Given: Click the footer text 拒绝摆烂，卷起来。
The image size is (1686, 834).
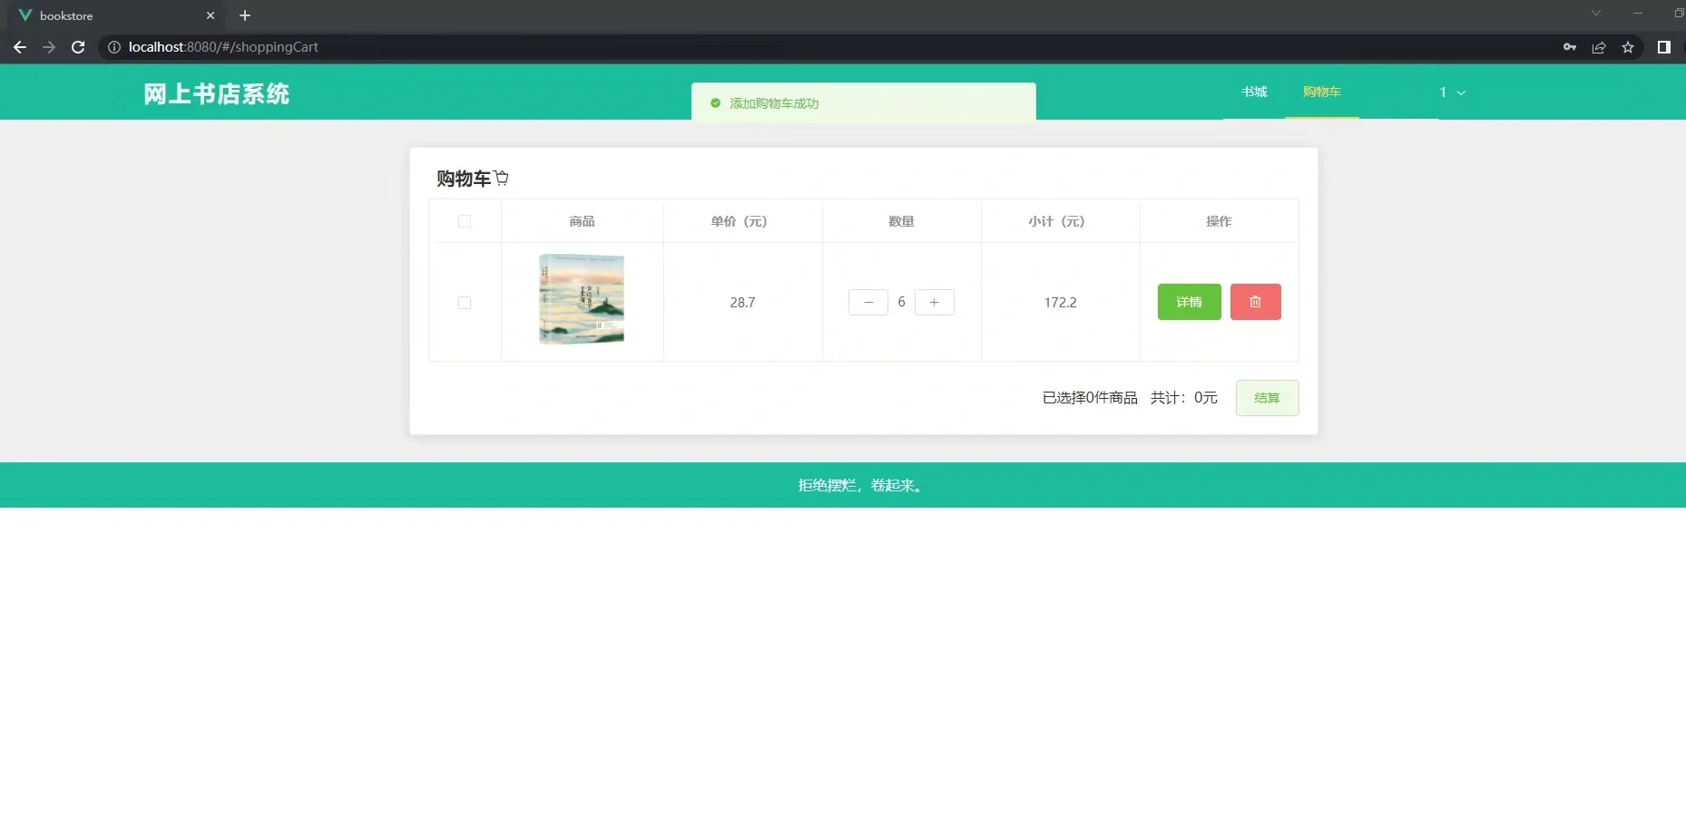Looking at the screenshot, I should [x=861, y=486].
